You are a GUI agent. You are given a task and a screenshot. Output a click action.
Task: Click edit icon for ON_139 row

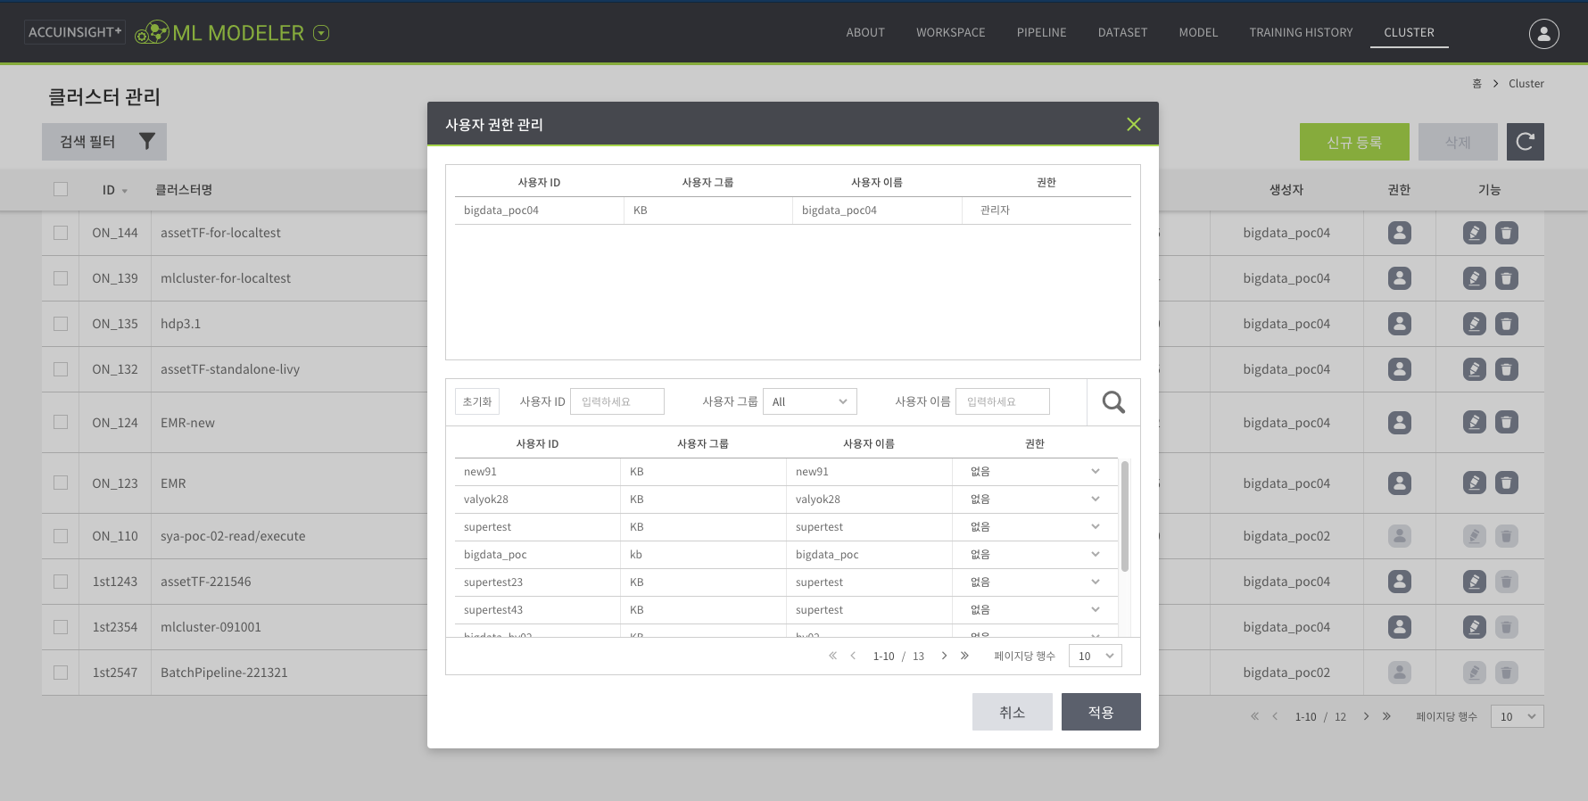point(1475,278)
